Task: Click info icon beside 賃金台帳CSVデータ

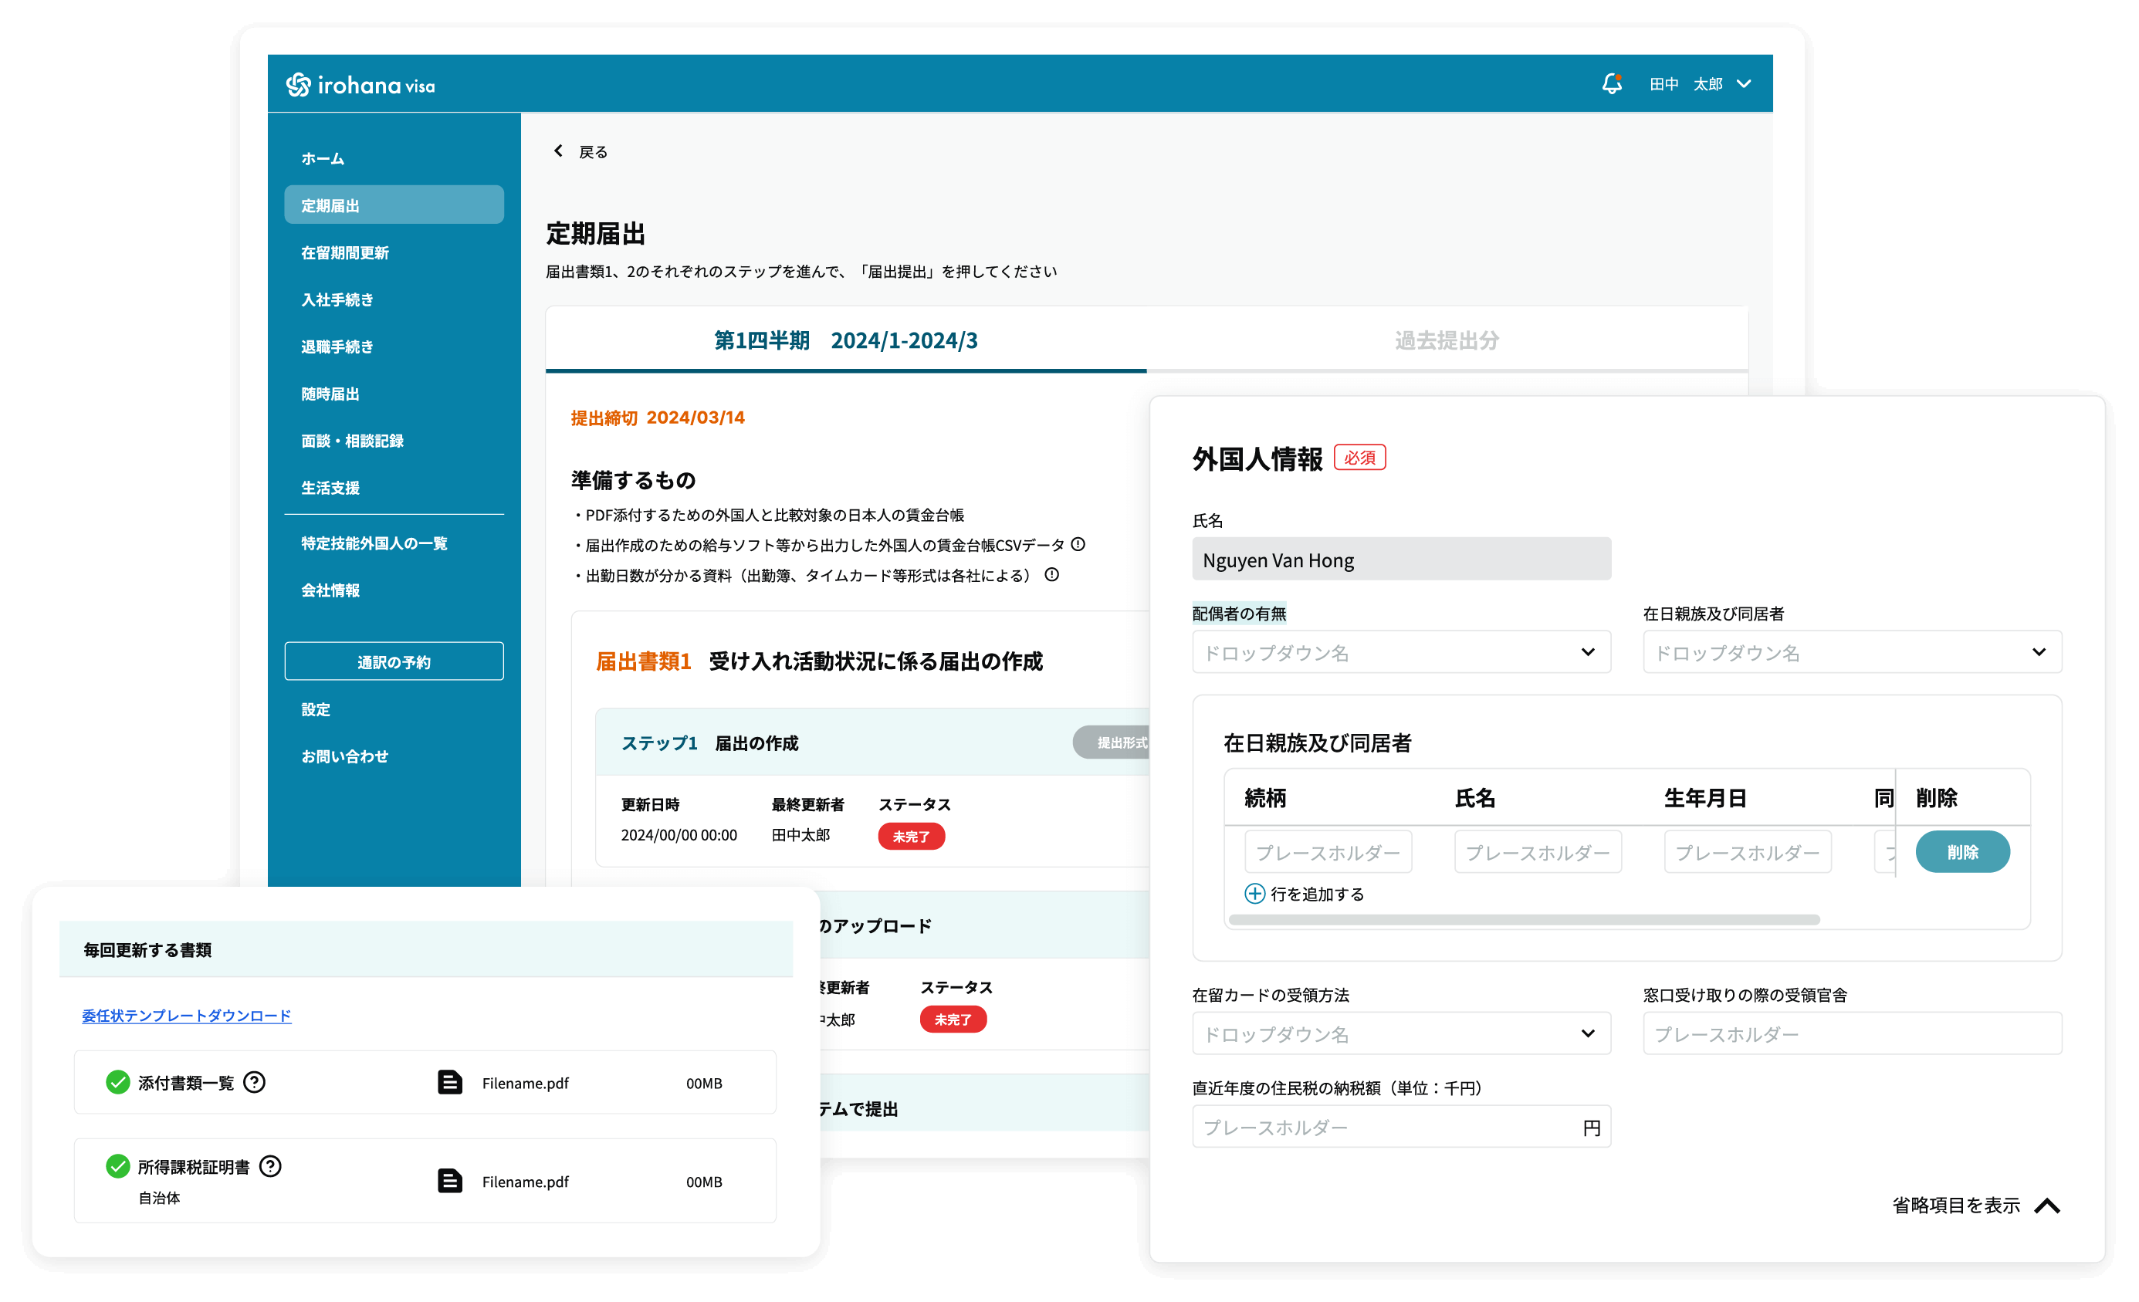Action: click(1078, 544)
